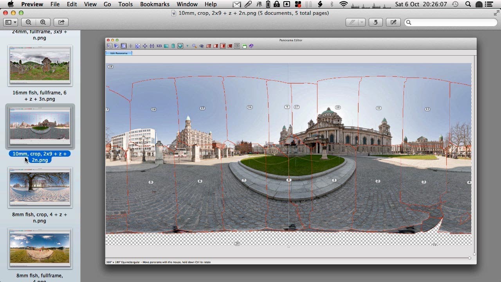Click the green window icon in Panorama Editor toolbar
The height and width of the screenshot is (282, 501).
244,46
